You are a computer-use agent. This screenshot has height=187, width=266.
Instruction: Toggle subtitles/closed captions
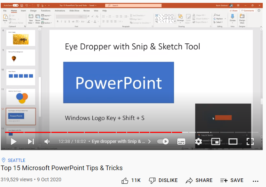pyautogui.click(x=181, y=142)
